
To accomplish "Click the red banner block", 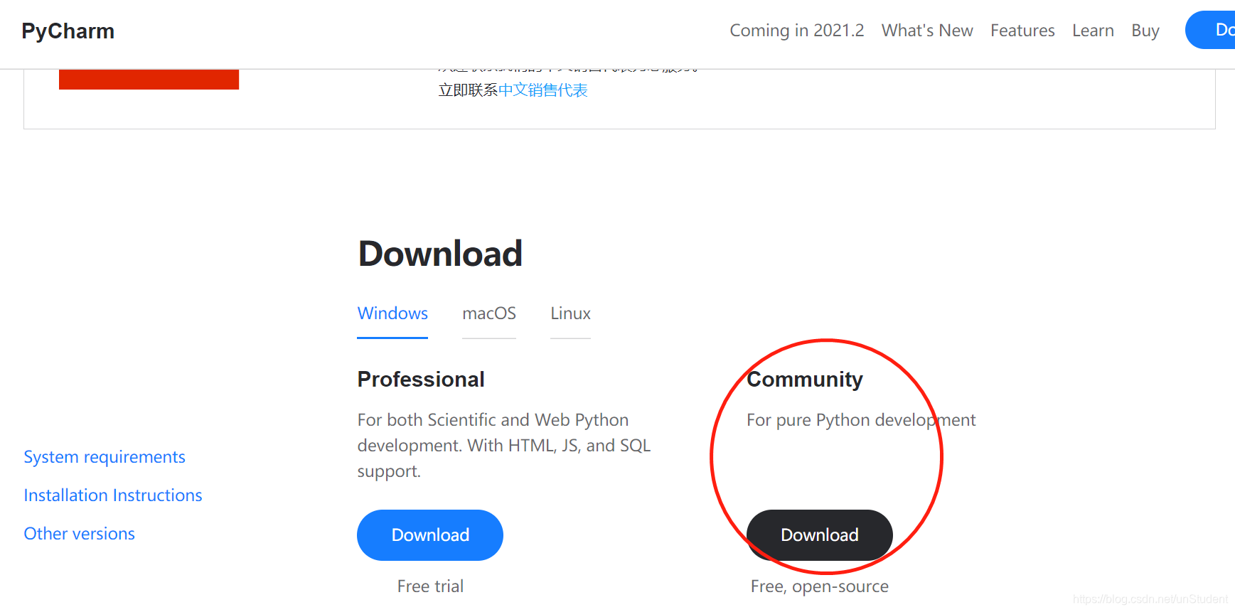I will click(x=149, y=79).
